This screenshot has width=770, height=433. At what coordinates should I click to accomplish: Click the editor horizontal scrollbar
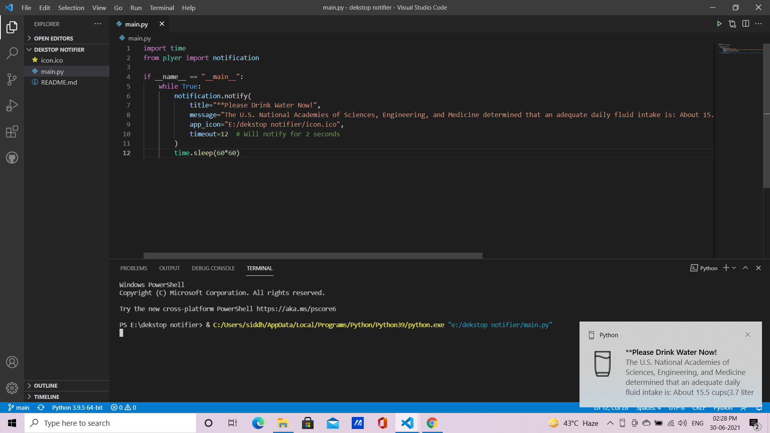[313, 255]
